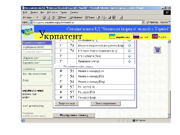Click the large Формування запиту button below the table
Screen dimensions: 180x135
point(74,115)
